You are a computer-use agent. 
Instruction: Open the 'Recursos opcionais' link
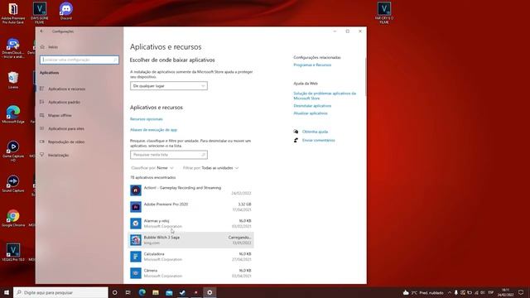[147, 119]
